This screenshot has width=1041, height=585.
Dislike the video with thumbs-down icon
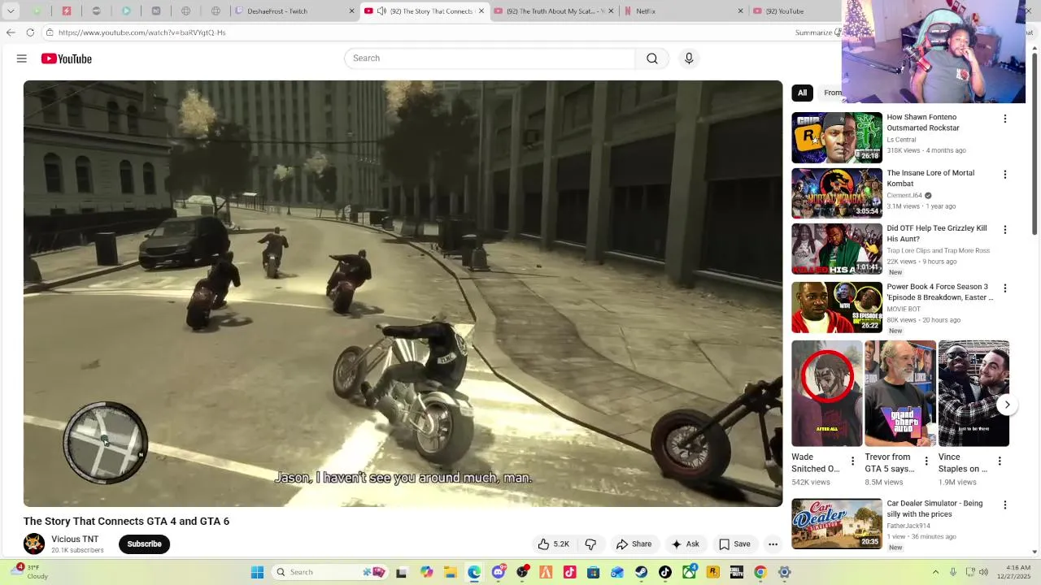(x=591, y=544)
